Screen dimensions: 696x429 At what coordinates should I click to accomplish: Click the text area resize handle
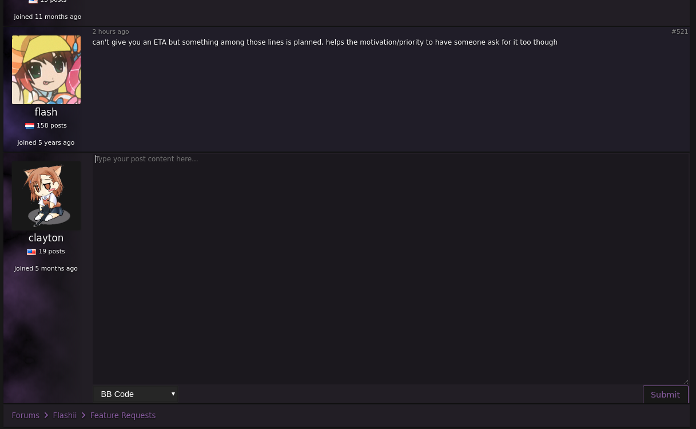(x=685, y=381)
